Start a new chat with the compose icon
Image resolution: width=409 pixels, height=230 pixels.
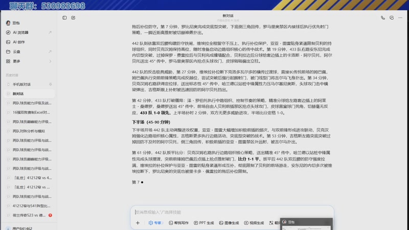tap(73, 18)
